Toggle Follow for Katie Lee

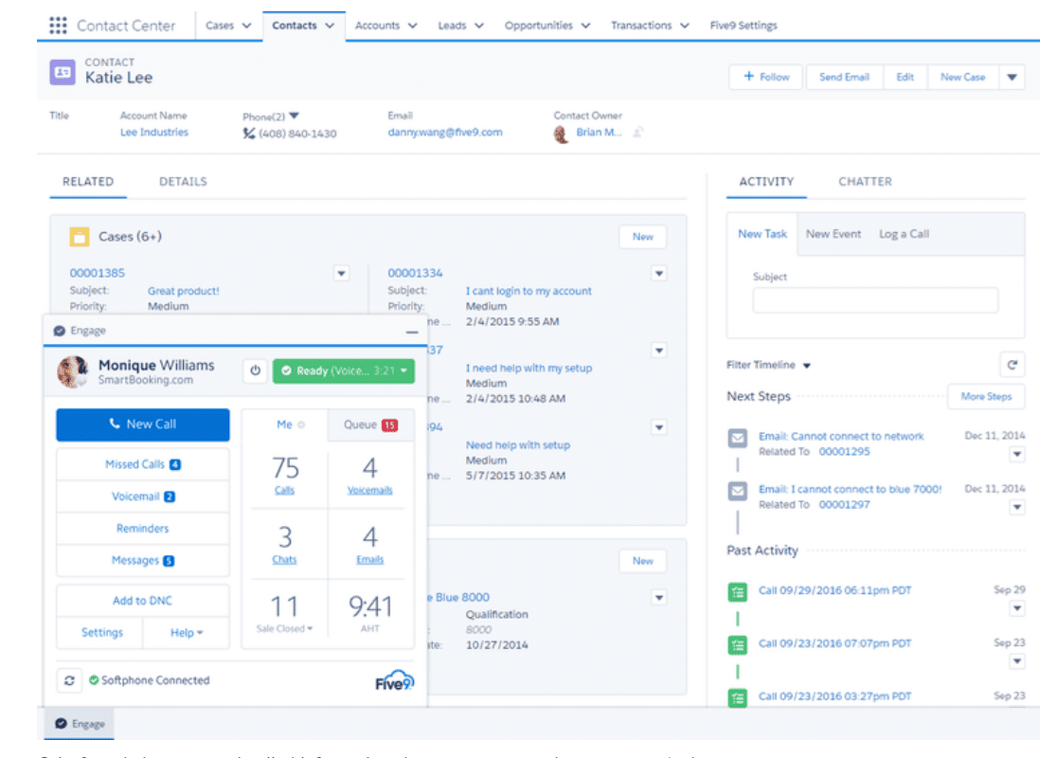765,77
